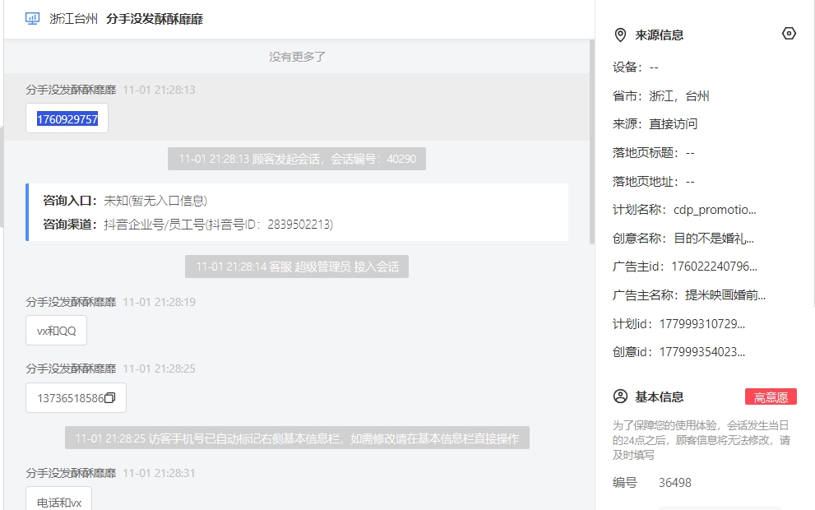Screen dimensions: 815x510
Task: Click the 编号 36498 value
Action: click(674, 483)
